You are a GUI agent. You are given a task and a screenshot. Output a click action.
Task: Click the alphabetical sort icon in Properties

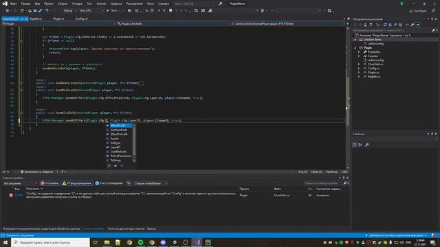pyautogui.click(x=360, y=145)
